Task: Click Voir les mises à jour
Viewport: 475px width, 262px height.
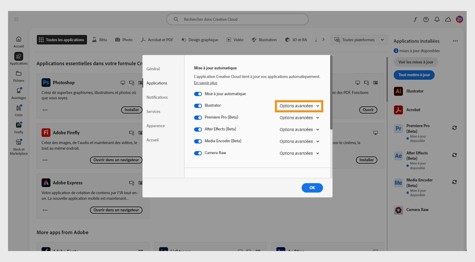Action: pos(416,62)
